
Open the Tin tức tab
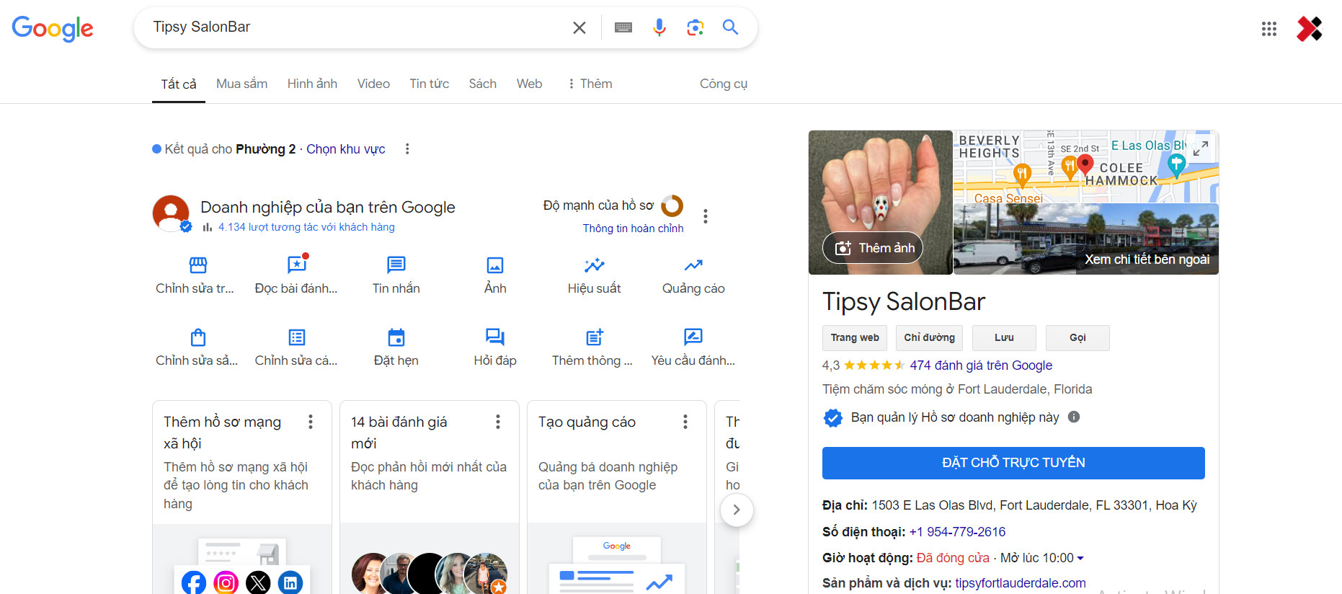click(430, 84)
